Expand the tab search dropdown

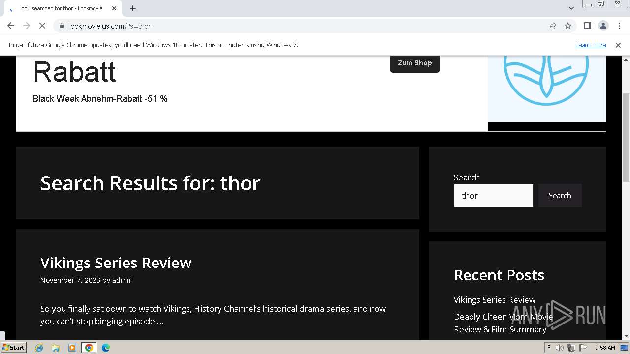click(571, 8)
